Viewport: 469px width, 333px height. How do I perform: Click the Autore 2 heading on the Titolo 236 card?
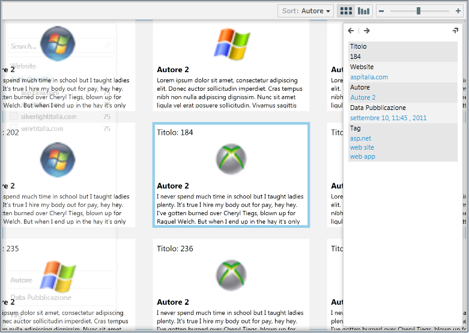(x=173, y=302)
